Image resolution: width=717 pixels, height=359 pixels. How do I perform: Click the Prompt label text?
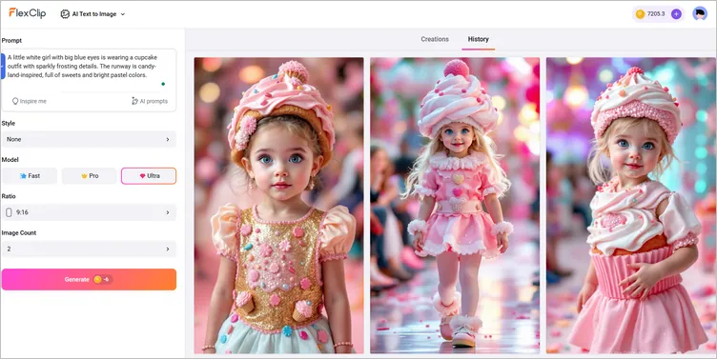tap(11, 41)
